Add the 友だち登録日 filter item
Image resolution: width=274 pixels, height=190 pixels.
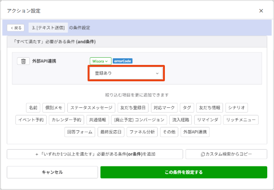(x=133, y=108)
